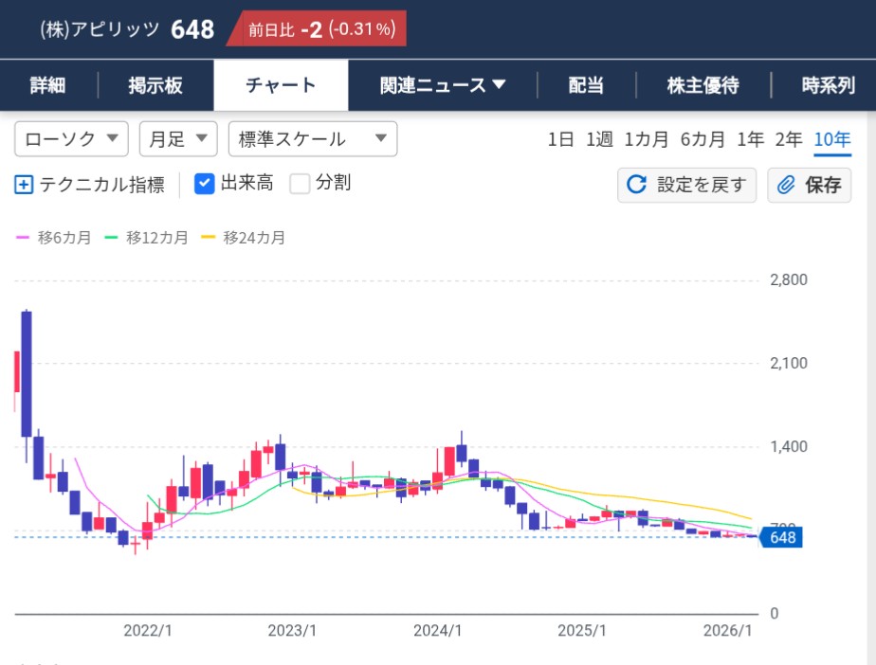Expand the 関連ニュース menu

(x=443, y=85)
